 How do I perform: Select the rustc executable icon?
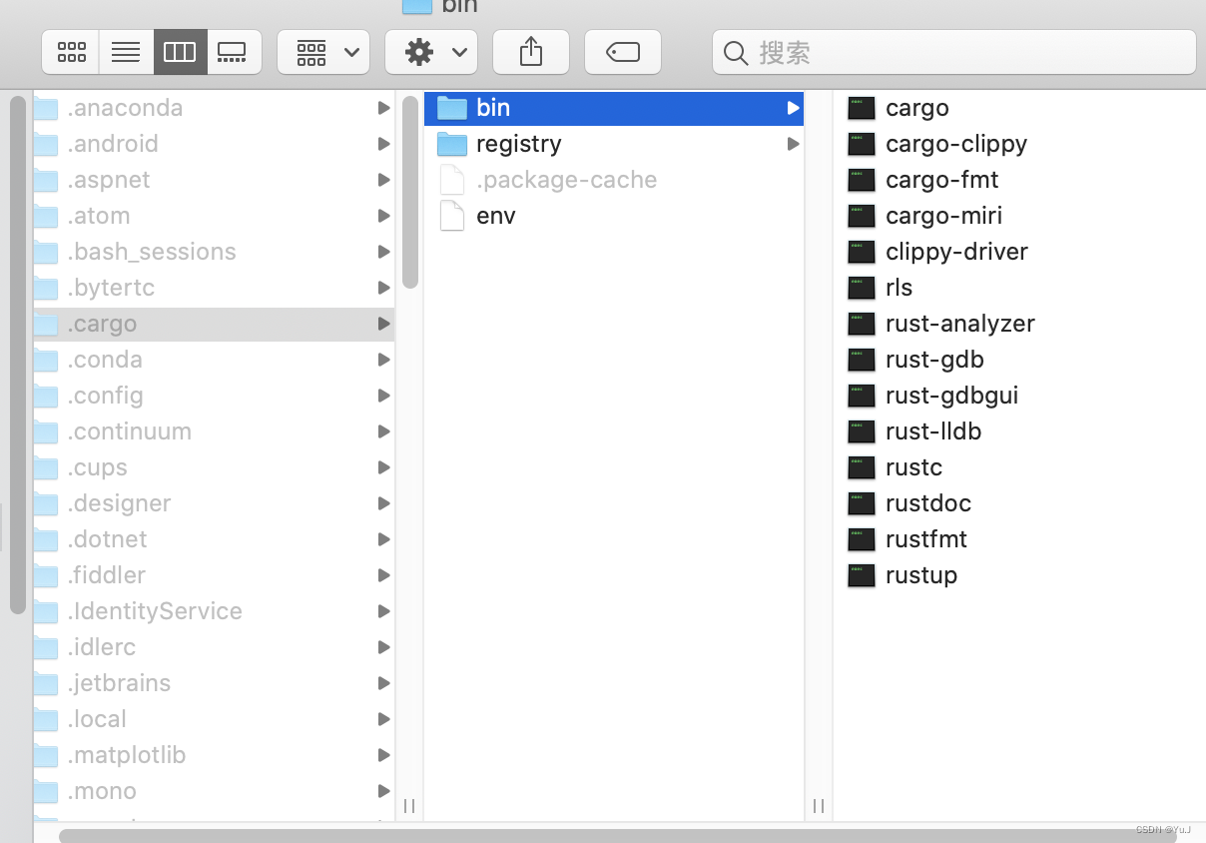pyautogui.click(x=862, y=467)
